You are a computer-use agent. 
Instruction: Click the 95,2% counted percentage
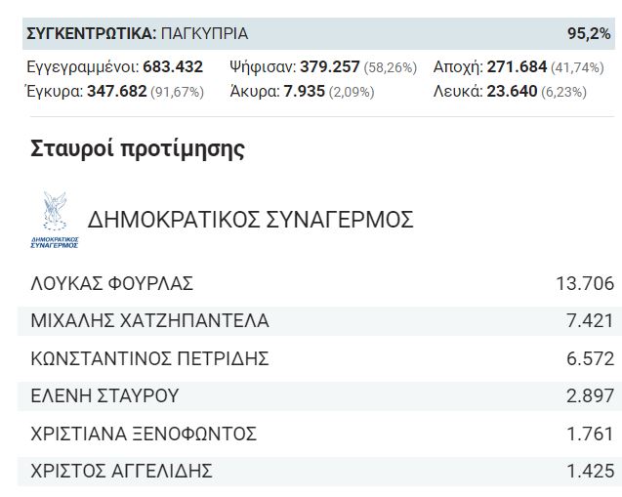[x=589, y=34]
